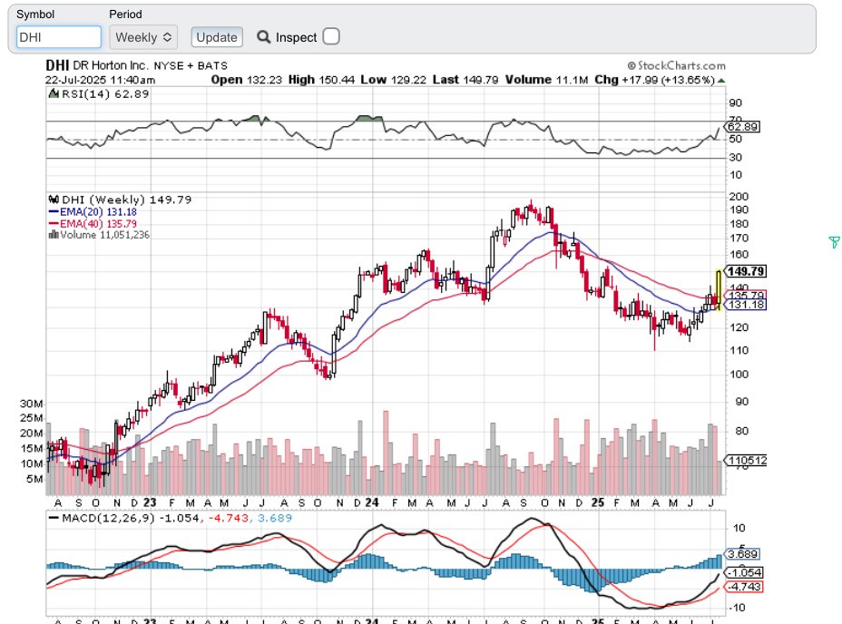The width and height of the screenshot is (842, 624).
Task: Click the Open 132.23 header value
Action: pos(247,80)
